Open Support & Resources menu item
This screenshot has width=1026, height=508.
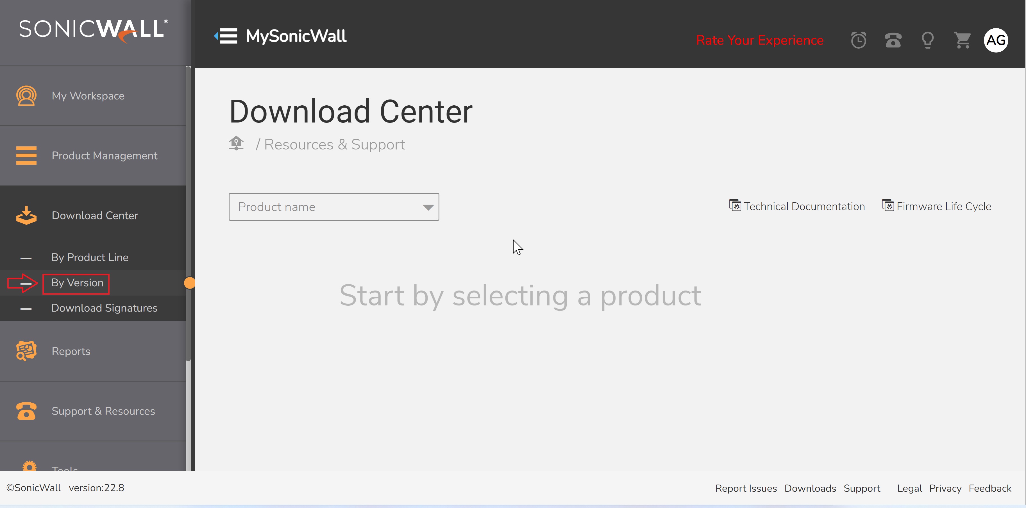click(x=93, y=411)
